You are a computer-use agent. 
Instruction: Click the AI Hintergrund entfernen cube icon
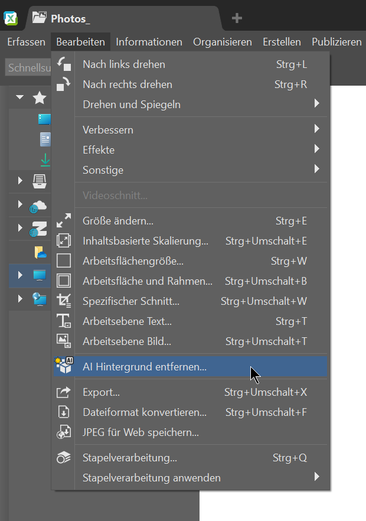click(64, 366)
